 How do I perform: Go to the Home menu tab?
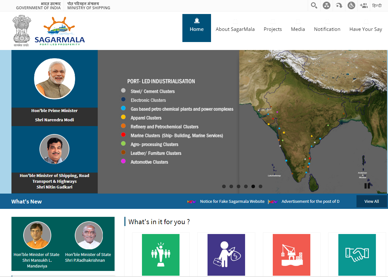point(197,28)
